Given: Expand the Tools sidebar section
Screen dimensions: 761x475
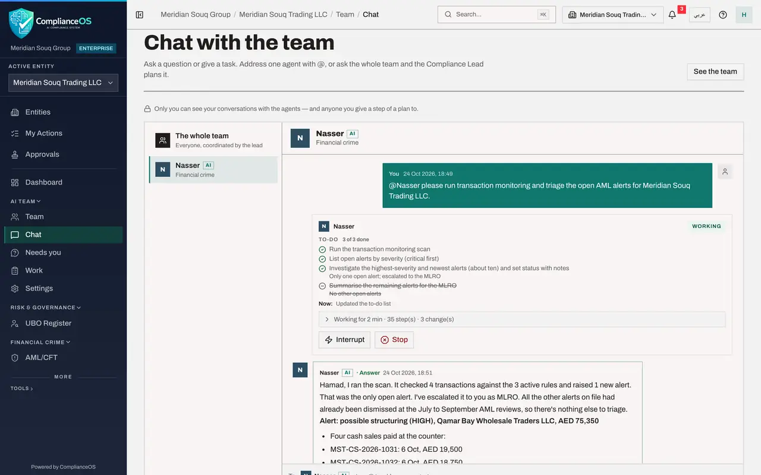Looking at the screenshot, I should 22,388.
